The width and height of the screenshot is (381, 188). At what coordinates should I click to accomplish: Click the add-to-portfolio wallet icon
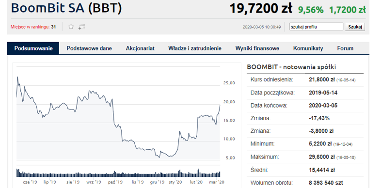(82, 27)
